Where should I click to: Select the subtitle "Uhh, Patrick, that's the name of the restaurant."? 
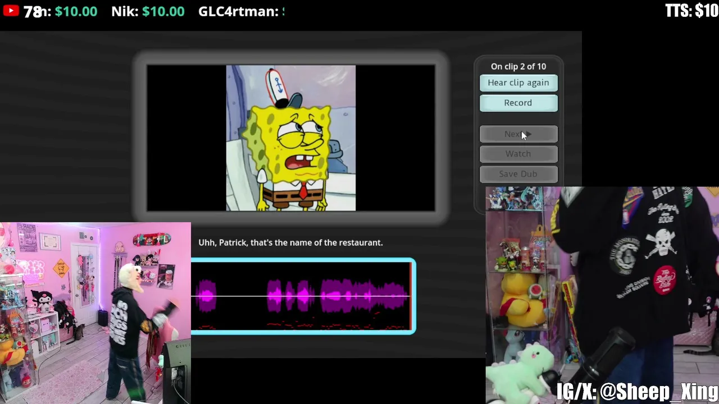(290, 242)
